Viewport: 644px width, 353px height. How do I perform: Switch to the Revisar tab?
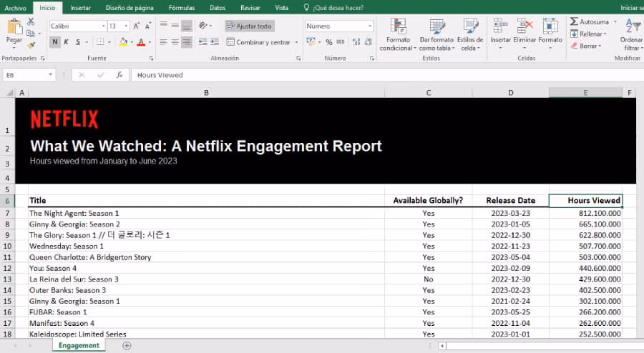[x=250, y=8]
